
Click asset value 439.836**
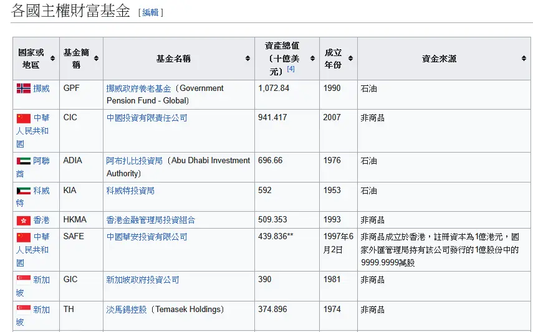point(276,237)
